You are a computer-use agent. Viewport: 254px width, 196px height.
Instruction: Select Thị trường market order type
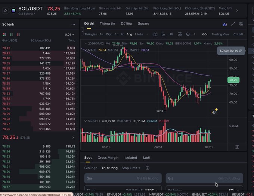click(109, 168)
